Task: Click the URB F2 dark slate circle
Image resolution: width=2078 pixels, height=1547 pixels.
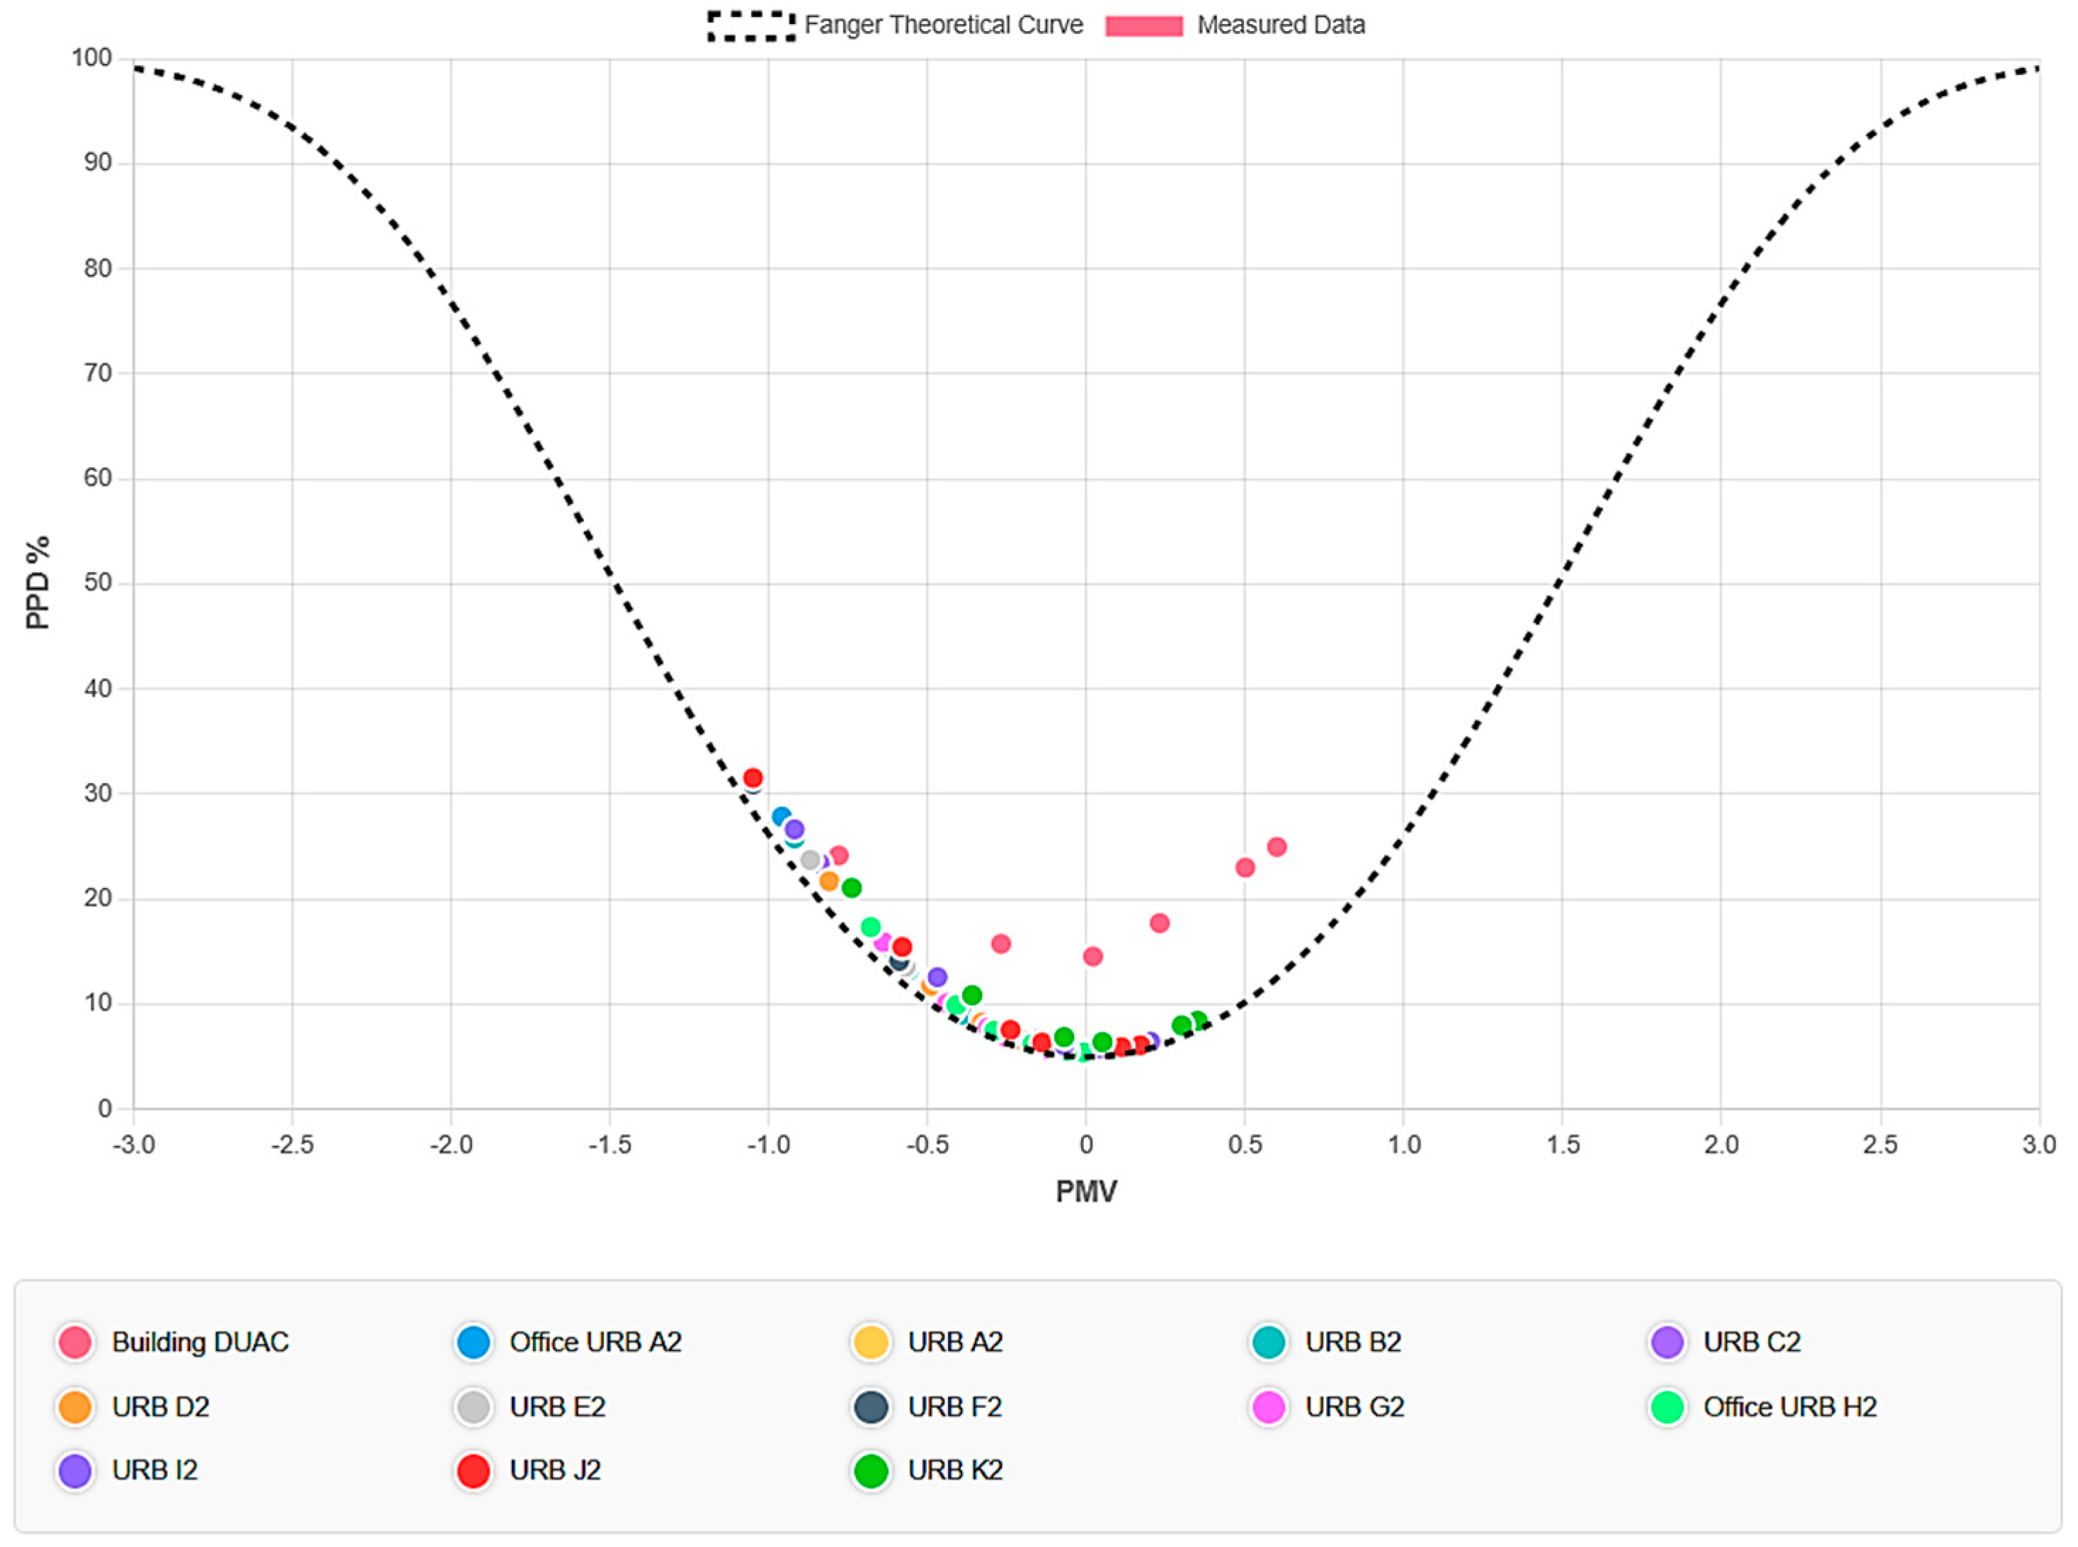Action: [870, 1407]
